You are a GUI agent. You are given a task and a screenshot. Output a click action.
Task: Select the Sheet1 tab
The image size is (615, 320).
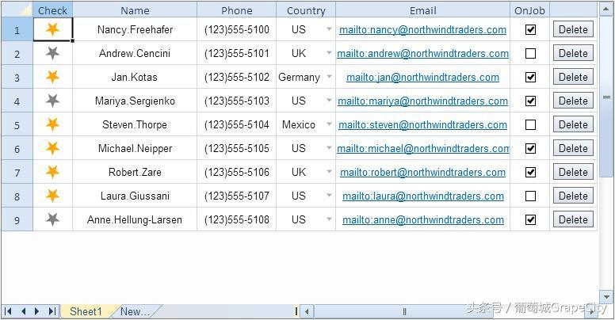coord(86,311)
